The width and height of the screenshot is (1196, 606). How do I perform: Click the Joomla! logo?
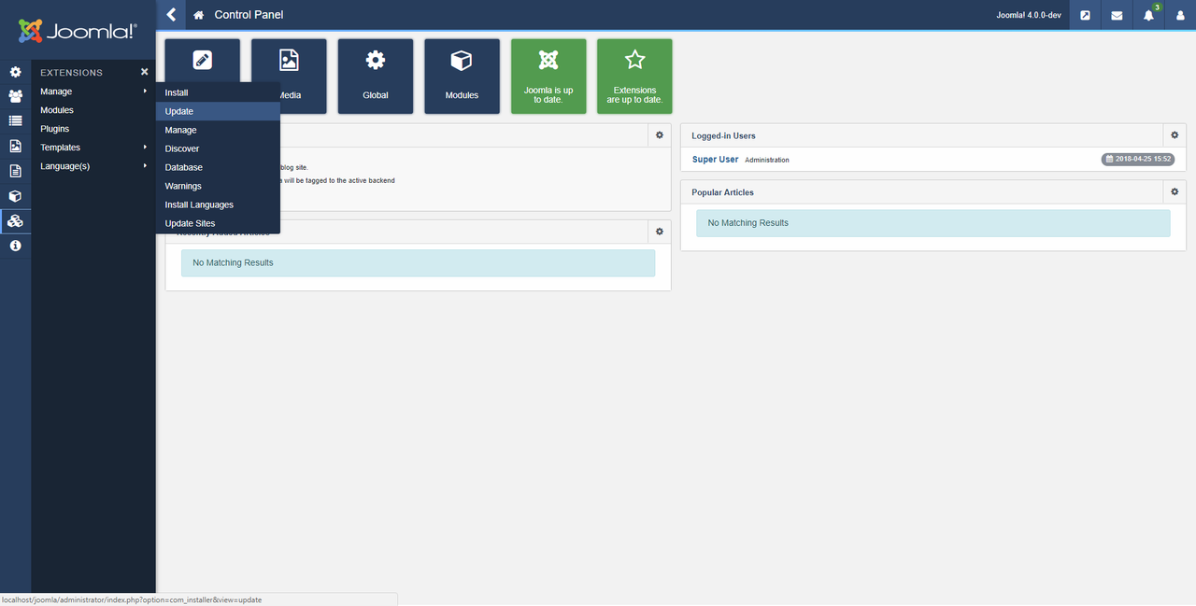(78, 31)
